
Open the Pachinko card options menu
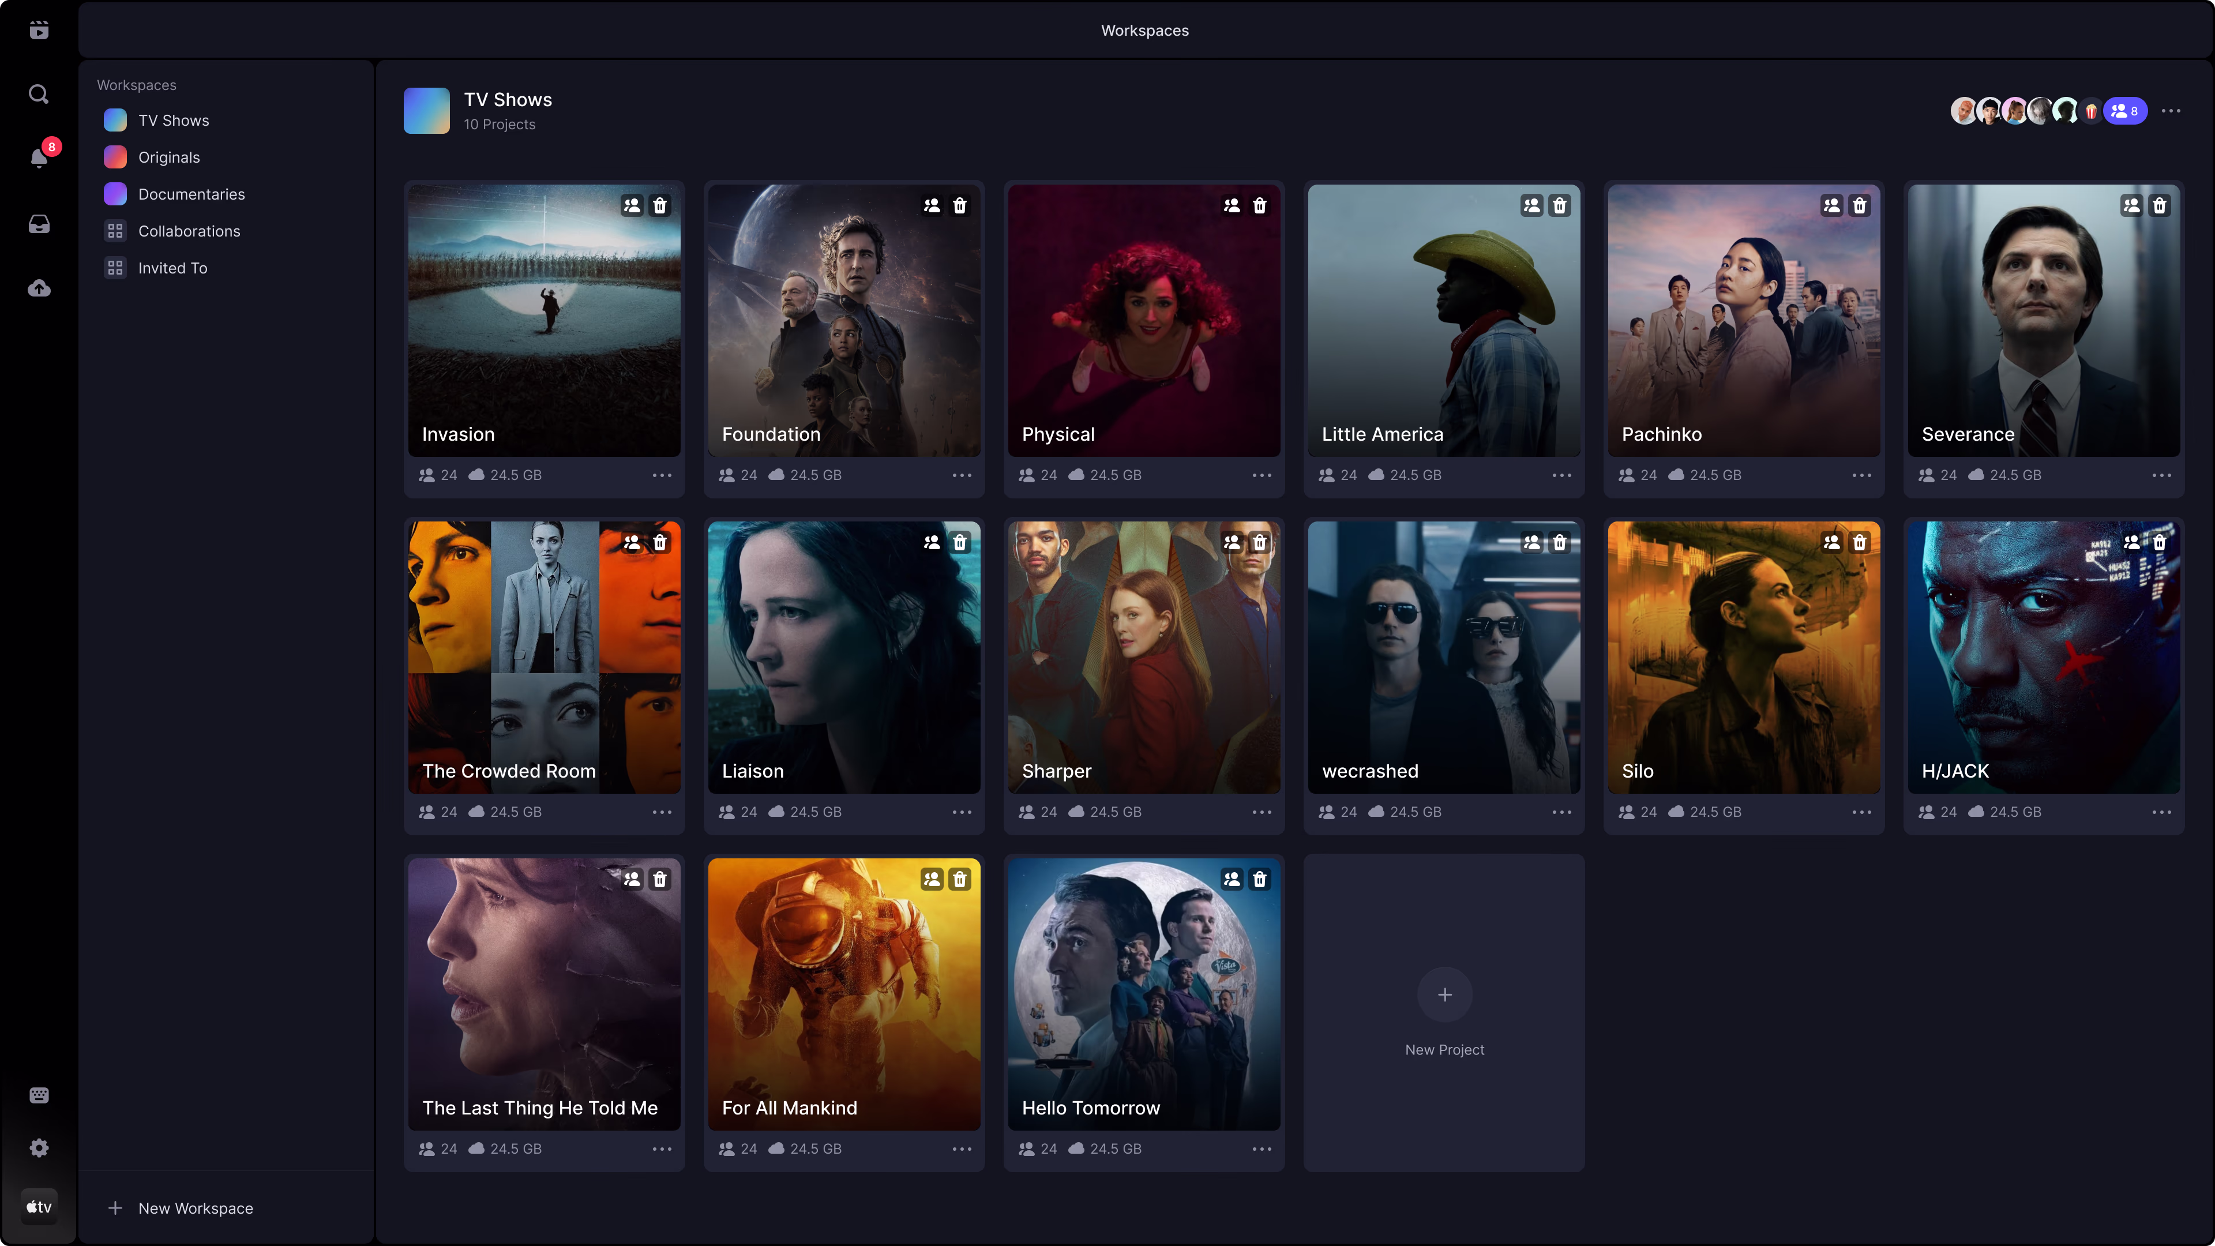(1863, 475)
